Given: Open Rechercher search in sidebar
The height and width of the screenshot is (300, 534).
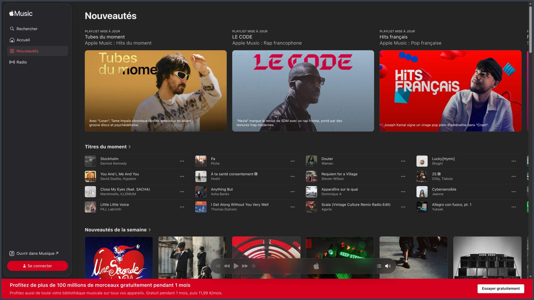Looking at the screenshot, I should [x=38, y=29].
